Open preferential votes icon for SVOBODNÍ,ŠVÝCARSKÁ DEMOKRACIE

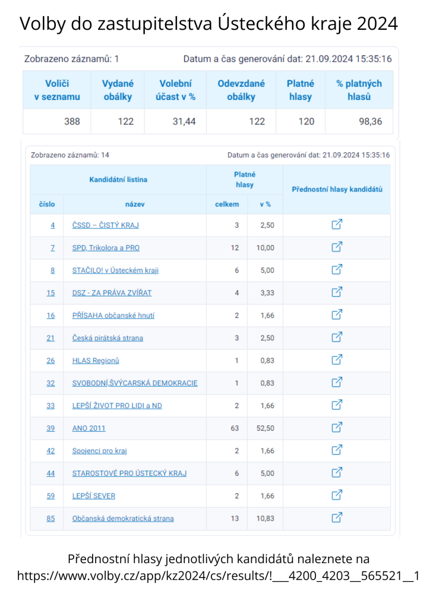(x=337, y=382)
